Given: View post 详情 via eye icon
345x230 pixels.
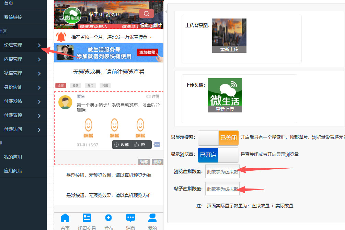Looking at the screenshot, I should tap(149, 97).
